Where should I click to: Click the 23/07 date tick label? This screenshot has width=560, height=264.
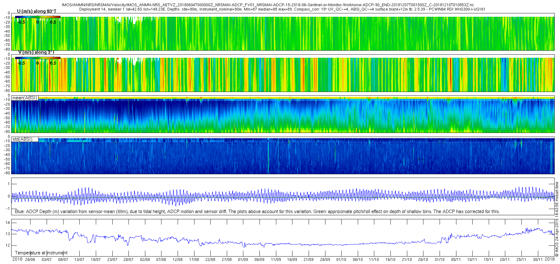coord(112,260)
